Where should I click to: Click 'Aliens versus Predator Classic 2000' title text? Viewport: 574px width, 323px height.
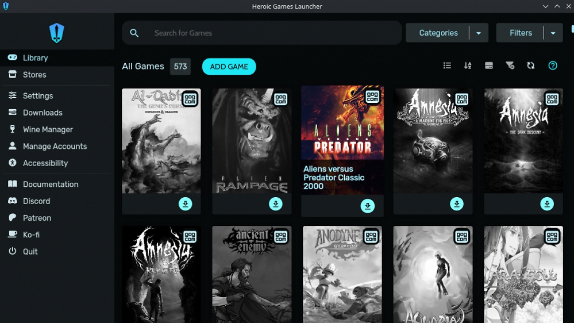pyautogui.click(x=334, y=178)
